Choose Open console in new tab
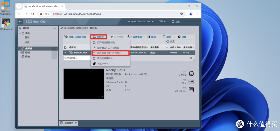The width and height of the screenshot is (280, 131). (x=110, y=53)
